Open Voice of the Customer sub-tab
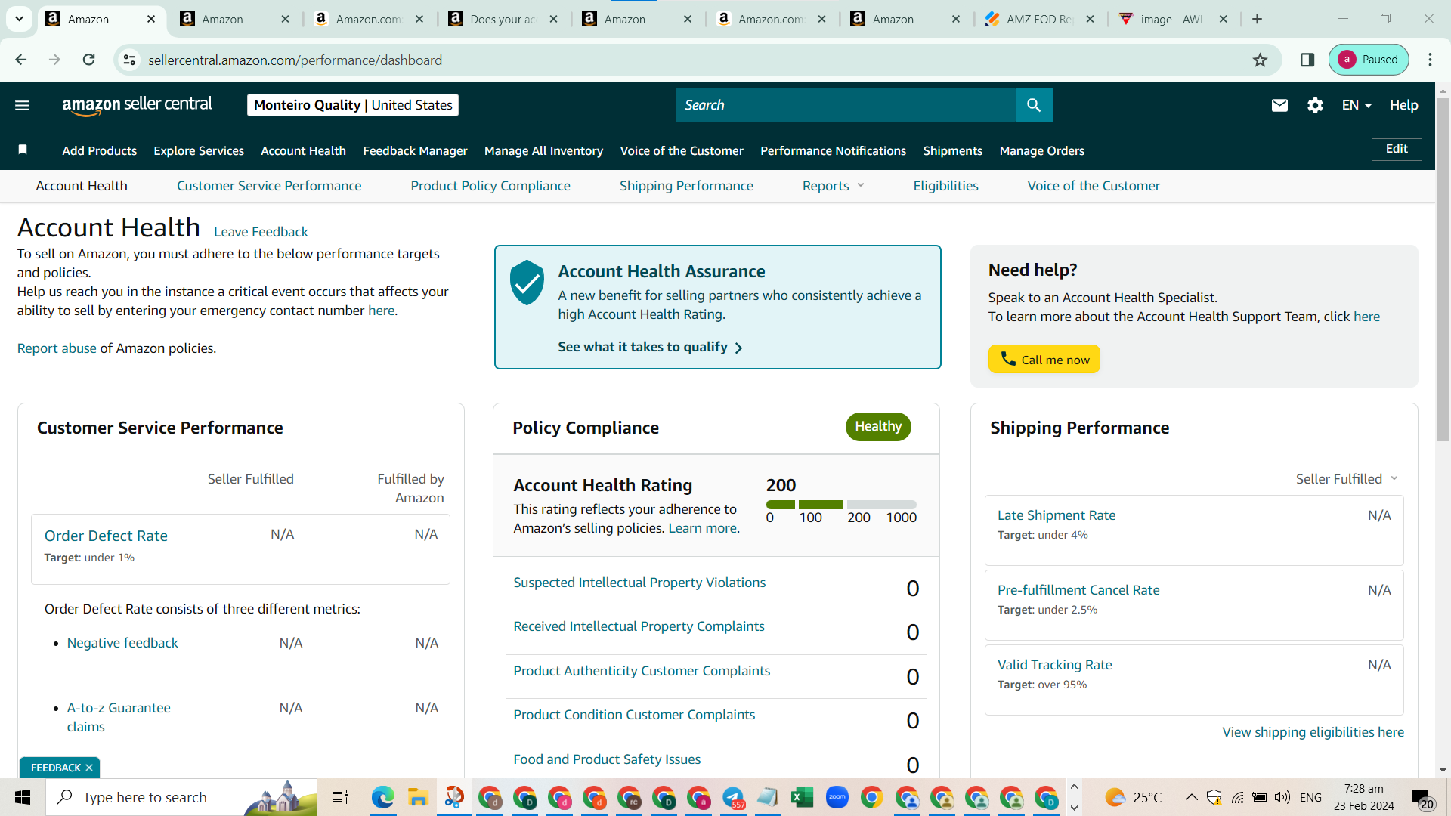Viewport: 1451px width, 816px height. pos(1094,186)
